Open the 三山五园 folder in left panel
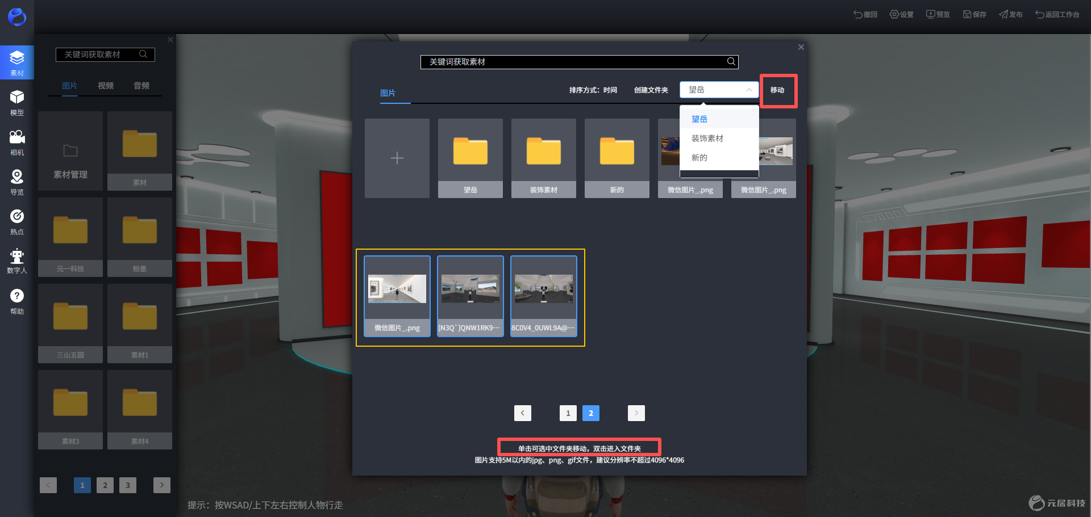 (70, 323)
